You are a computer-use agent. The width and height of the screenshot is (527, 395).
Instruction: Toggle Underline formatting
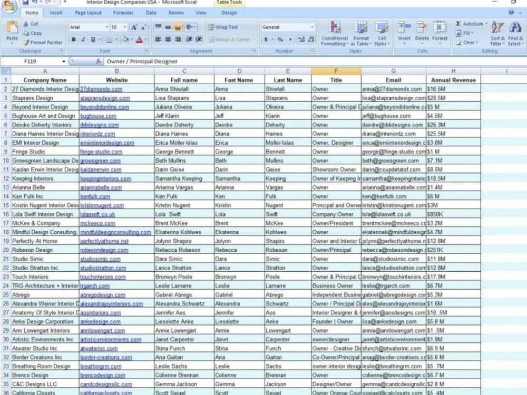click(93, 39)
